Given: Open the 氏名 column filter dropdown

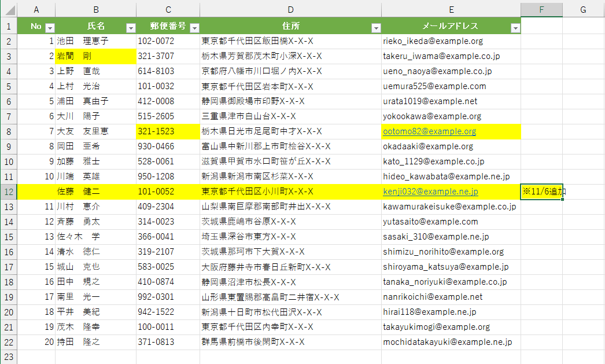Looking at the screenshot, I should 131,28.
